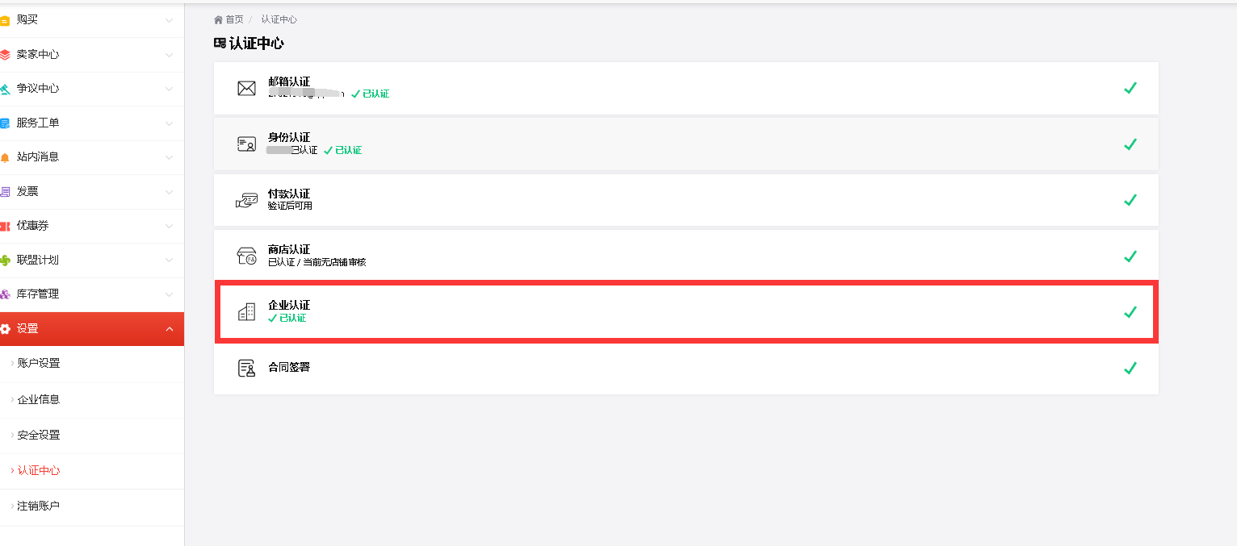Click the 服务工单 icon
The height and width of the screenshot is (546, 1237).
coord(5,123)
